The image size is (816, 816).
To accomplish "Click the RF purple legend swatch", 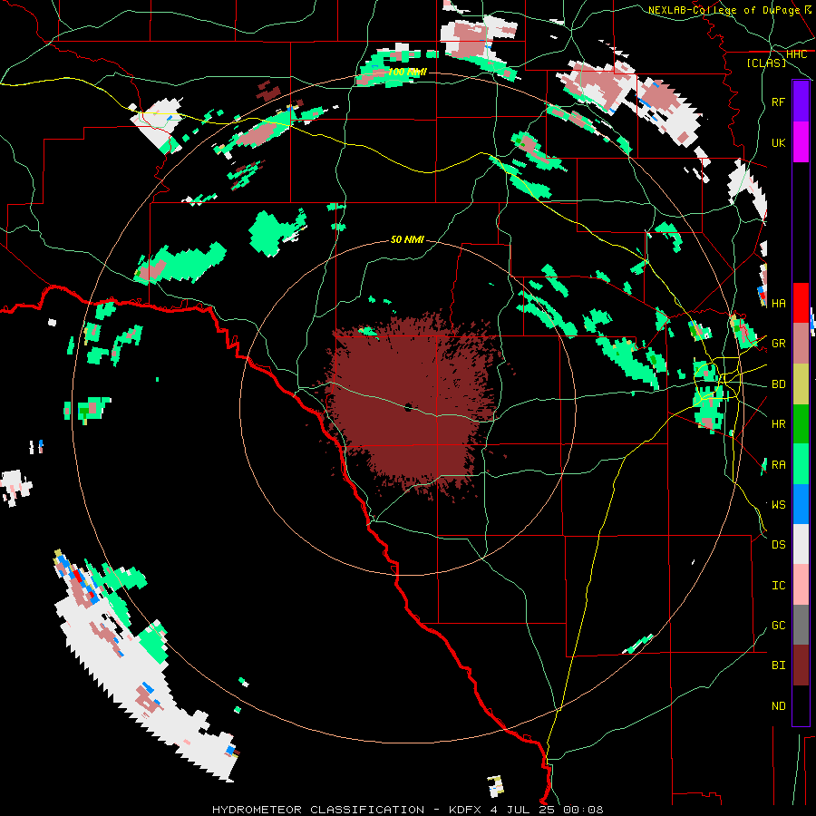I will (801, 102).
